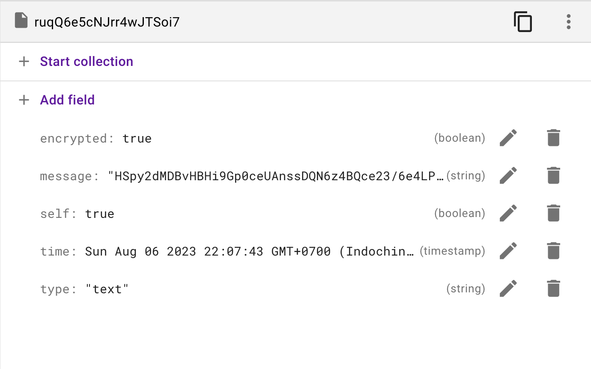Click the plus icon beside Add field
The image size is (591, 369).
24,100
